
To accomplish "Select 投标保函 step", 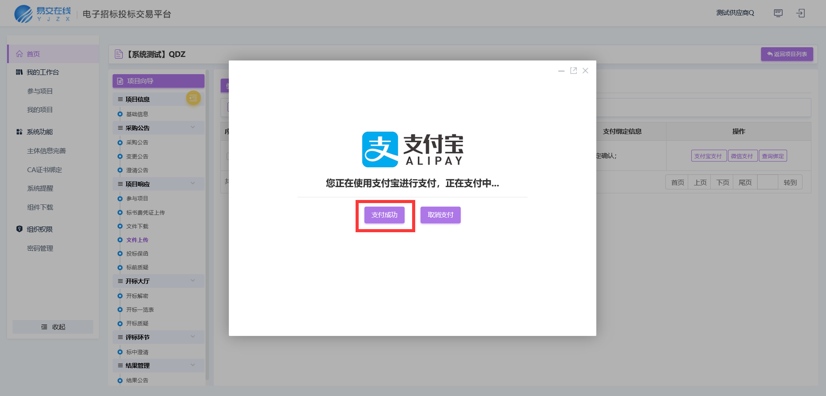I will (x=137, y=253).
